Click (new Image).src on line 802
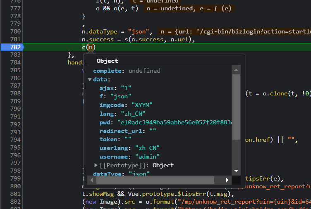 click(108, 202)
